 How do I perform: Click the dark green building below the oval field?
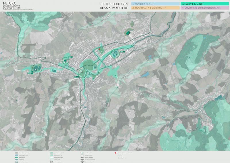point(127,33)
